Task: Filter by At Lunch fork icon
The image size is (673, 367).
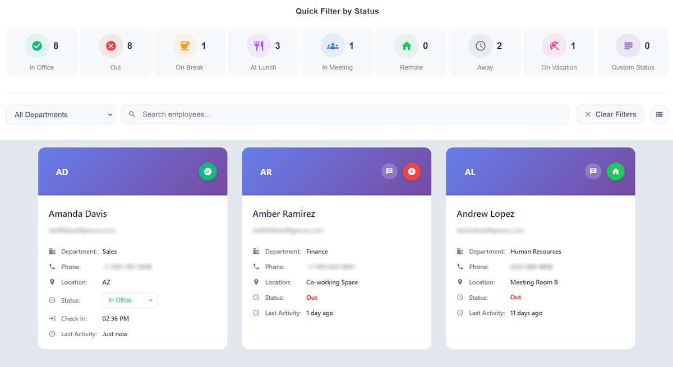Action: pyautogui.click(x=259, y=46)
